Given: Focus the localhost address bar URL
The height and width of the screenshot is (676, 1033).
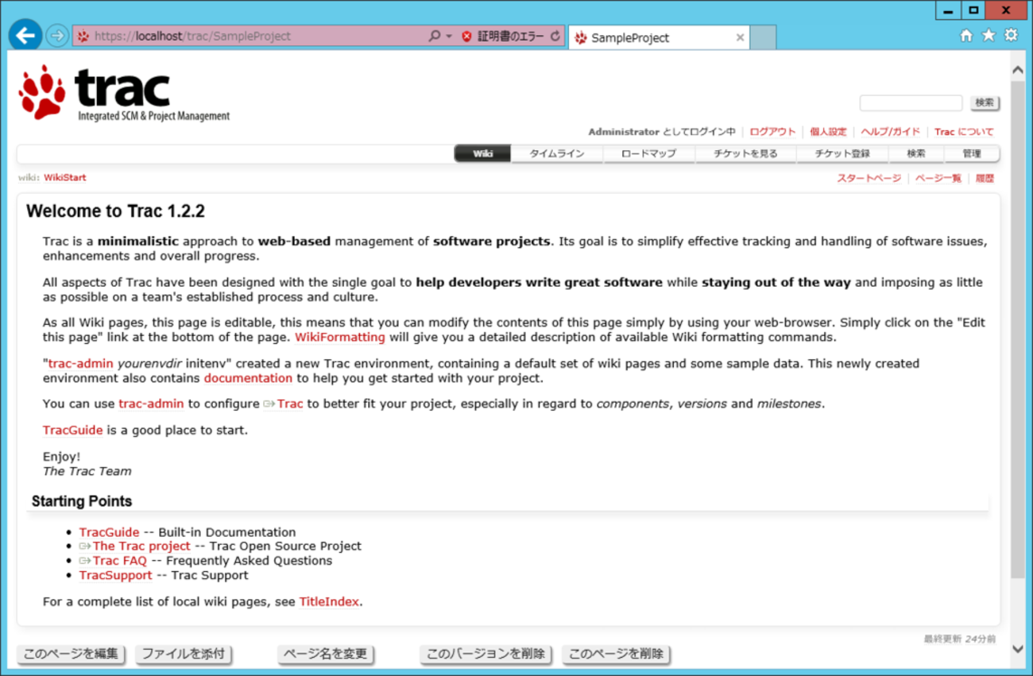Looking at the screenshot, I should coord(192,36).
